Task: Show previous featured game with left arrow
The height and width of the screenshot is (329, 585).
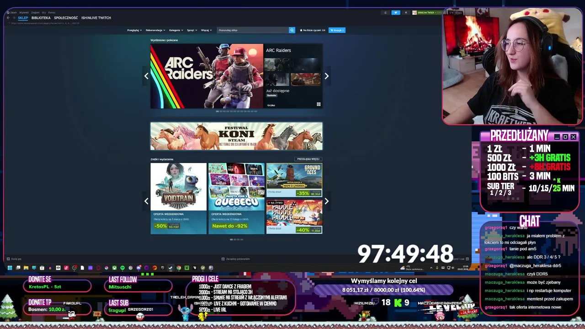Action: [146, 76]
